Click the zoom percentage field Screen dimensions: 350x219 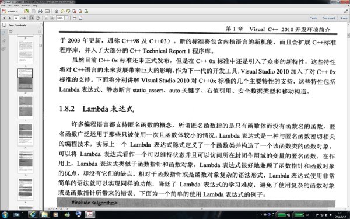60,18
